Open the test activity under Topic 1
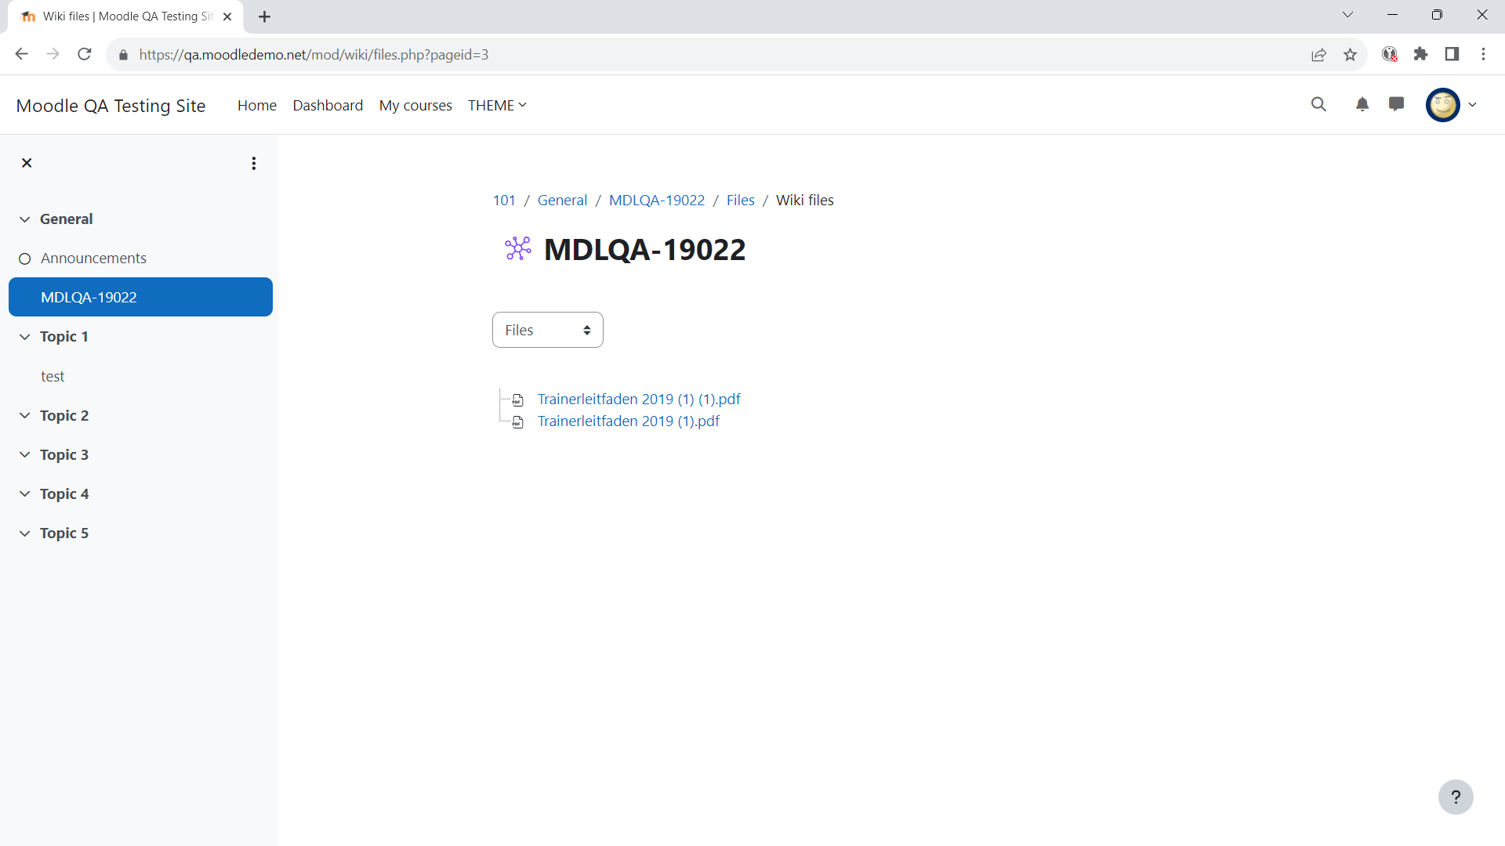The image size is (1505, 846). [x=53, y=376]
